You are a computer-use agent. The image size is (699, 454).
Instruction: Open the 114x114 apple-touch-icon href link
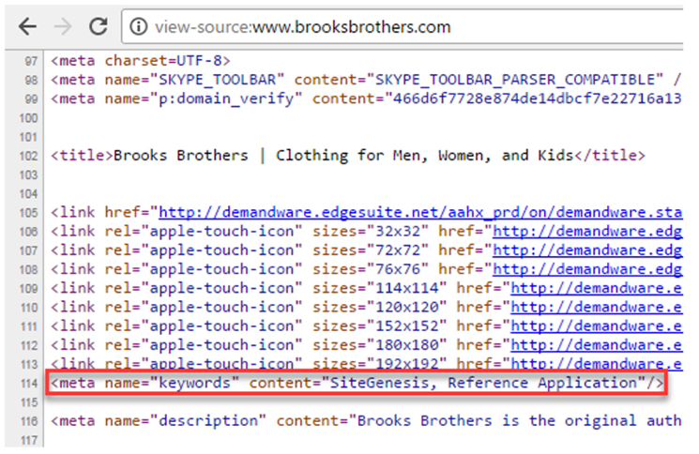pyautogui.click(x=597, y=288)
